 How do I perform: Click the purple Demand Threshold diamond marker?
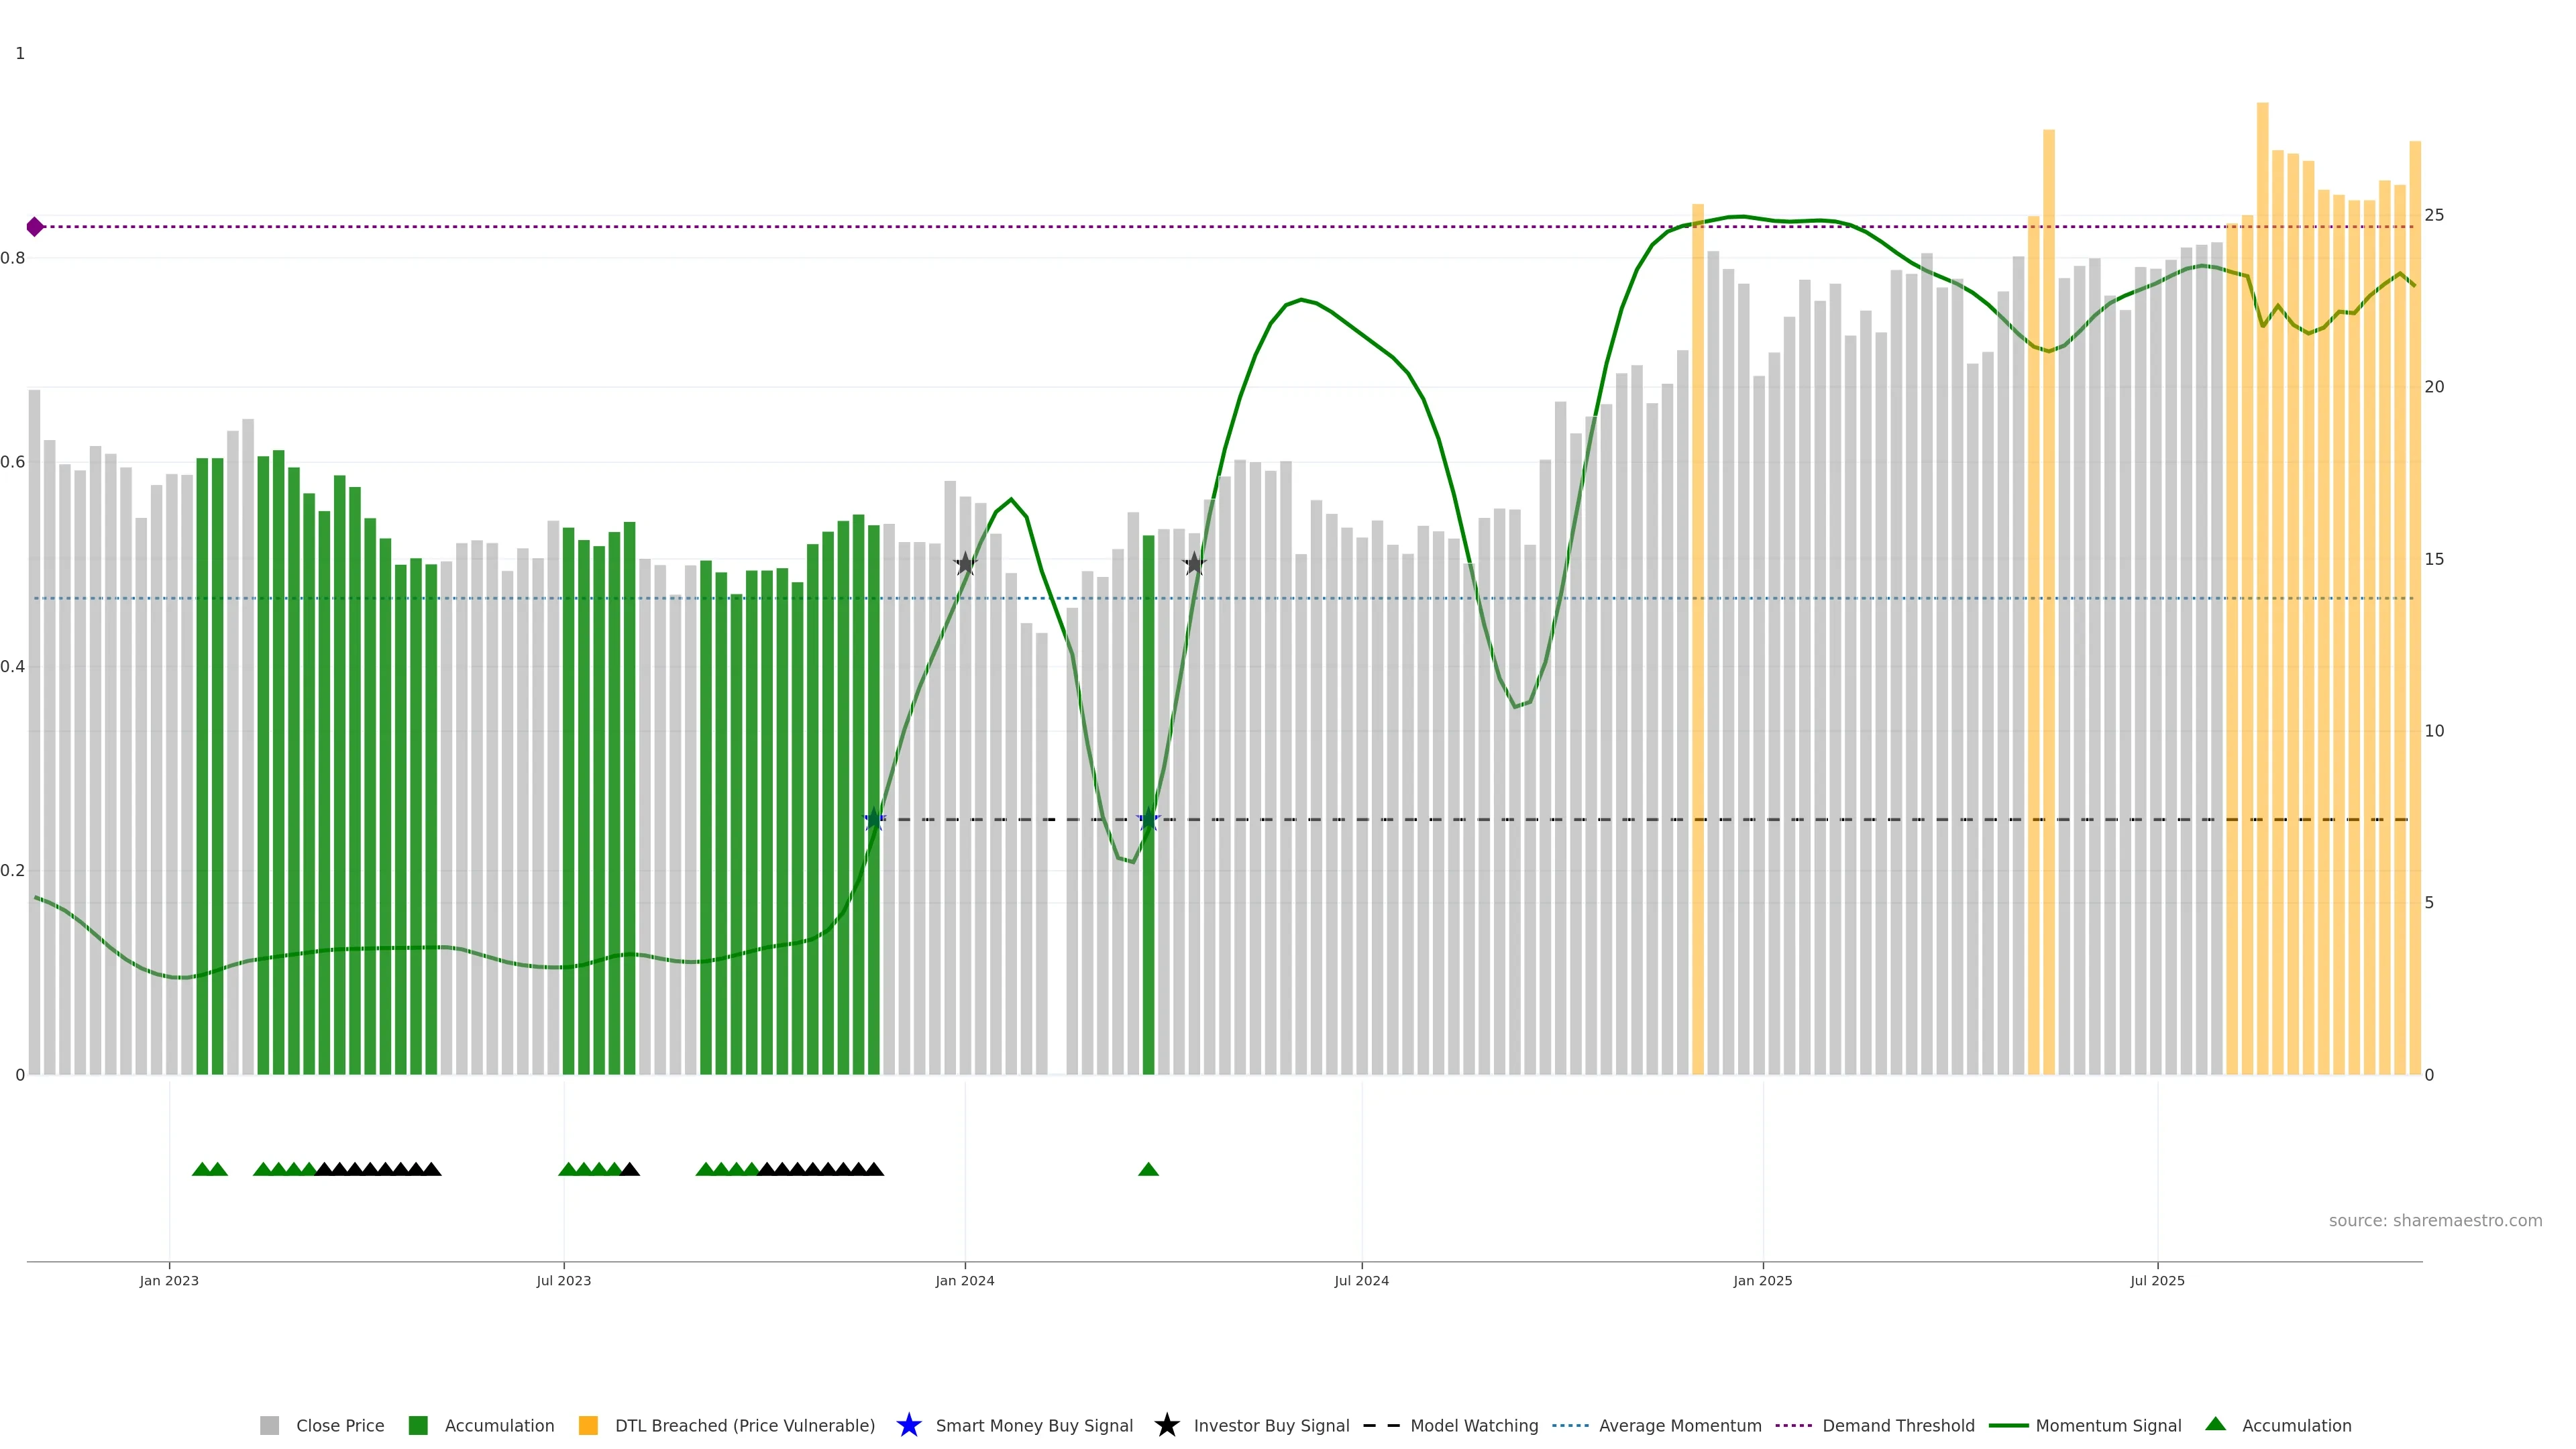coord(35,227)
